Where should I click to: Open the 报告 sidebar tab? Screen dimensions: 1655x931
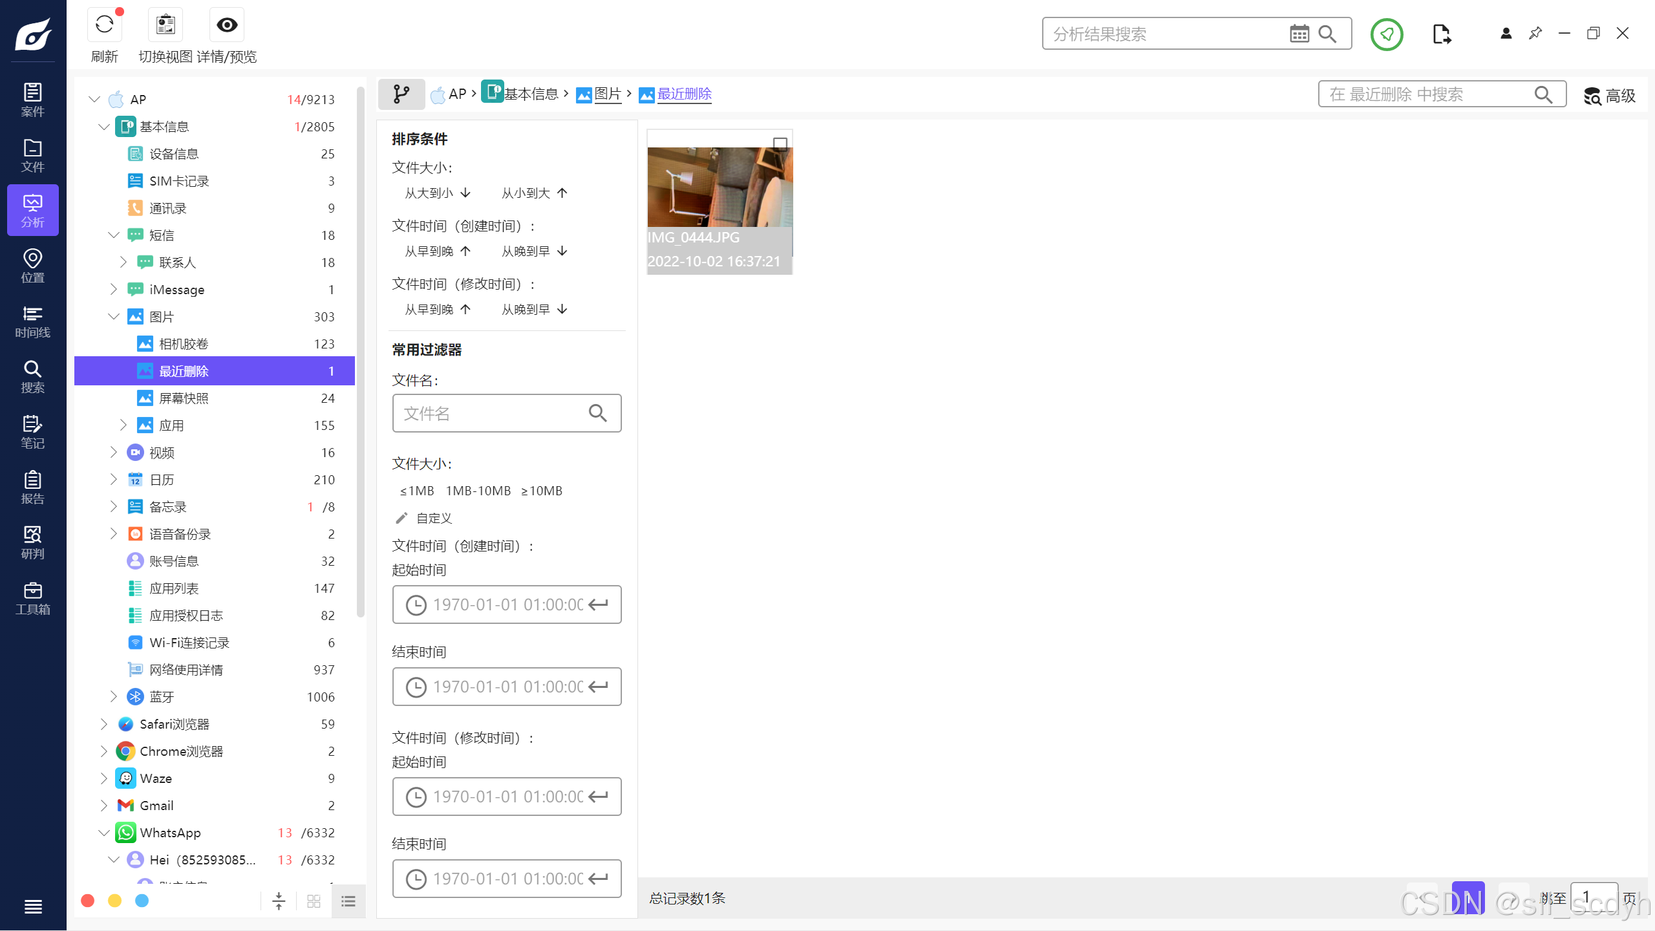32,487
